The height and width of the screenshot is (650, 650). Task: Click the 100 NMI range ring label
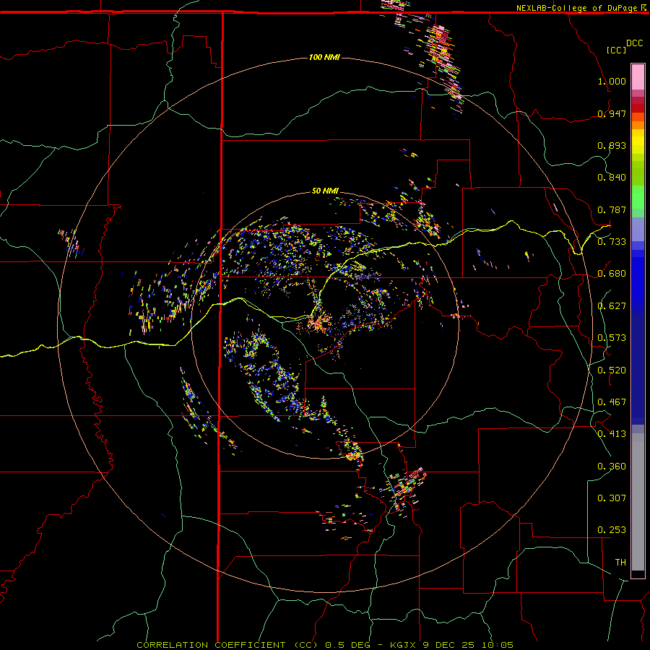click(324, 57)
